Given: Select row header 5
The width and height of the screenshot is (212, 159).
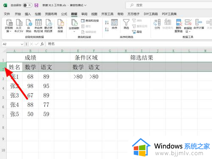Looking at the screenshot, I should (x=3, y=95).
